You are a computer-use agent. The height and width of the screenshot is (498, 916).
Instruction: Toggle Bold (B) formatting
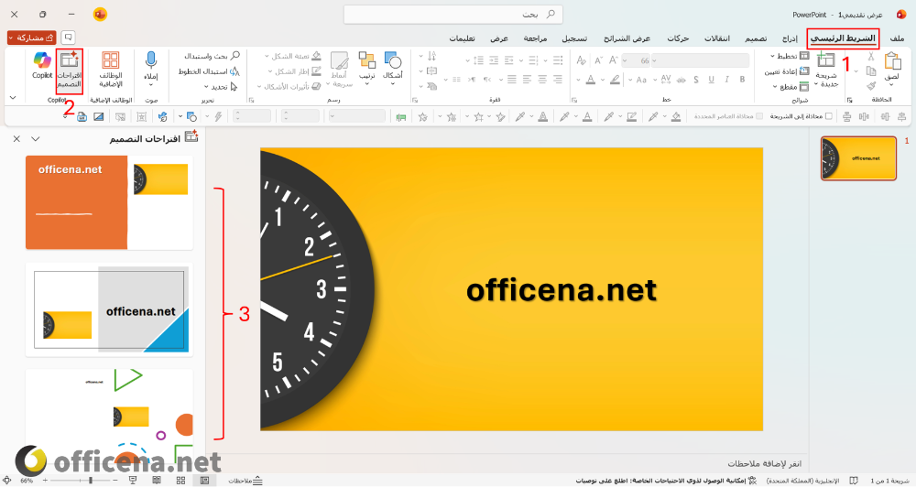click(x=742, y=80)
